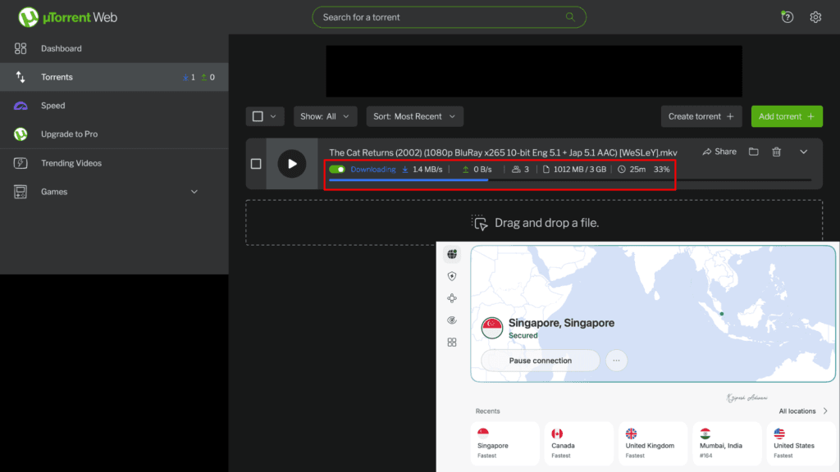Open All locations in VPN window
Viewport: 840px width, 472px height.
802,411
